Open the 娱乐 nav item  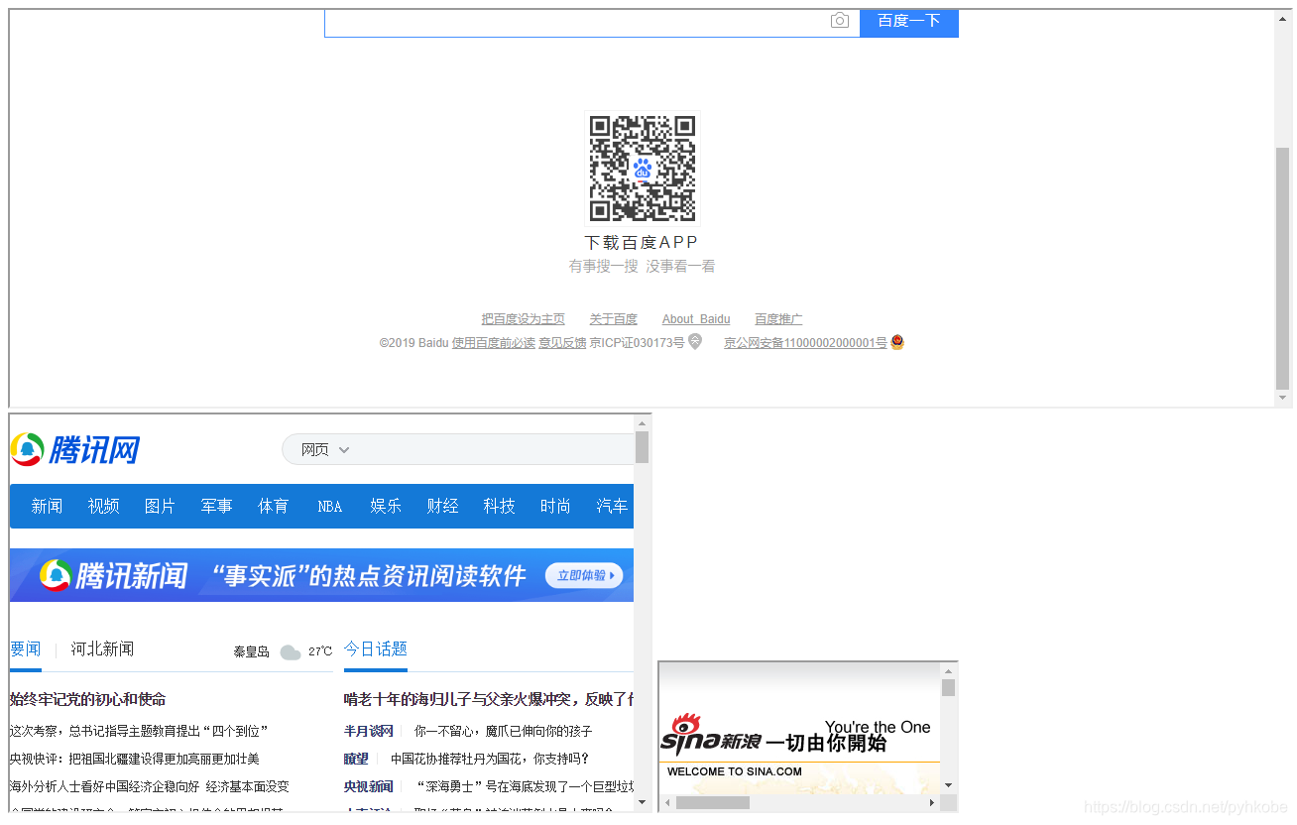(x=386, y=507)
